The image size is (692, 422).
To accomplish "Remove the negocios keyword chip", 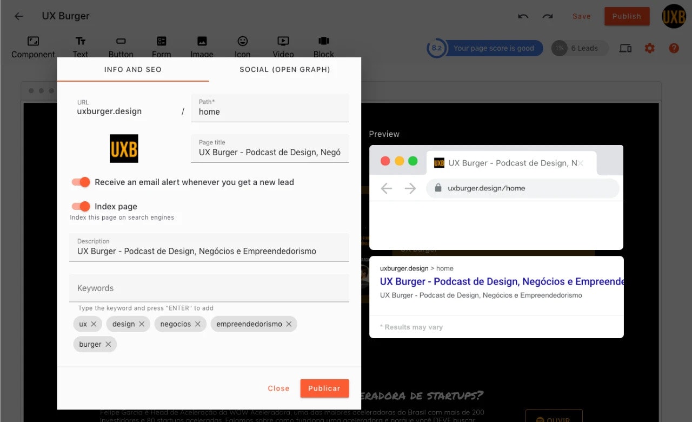I will [x=198, y=324].
